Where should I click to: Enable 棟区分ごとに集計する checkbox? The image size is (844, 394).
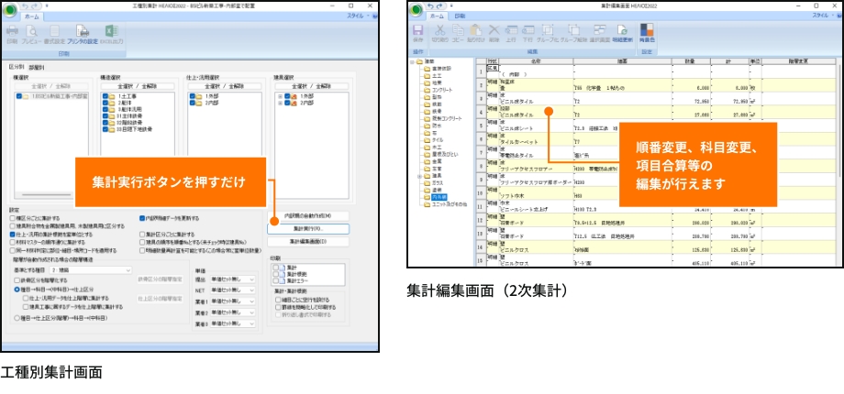[x=11, y=219]
